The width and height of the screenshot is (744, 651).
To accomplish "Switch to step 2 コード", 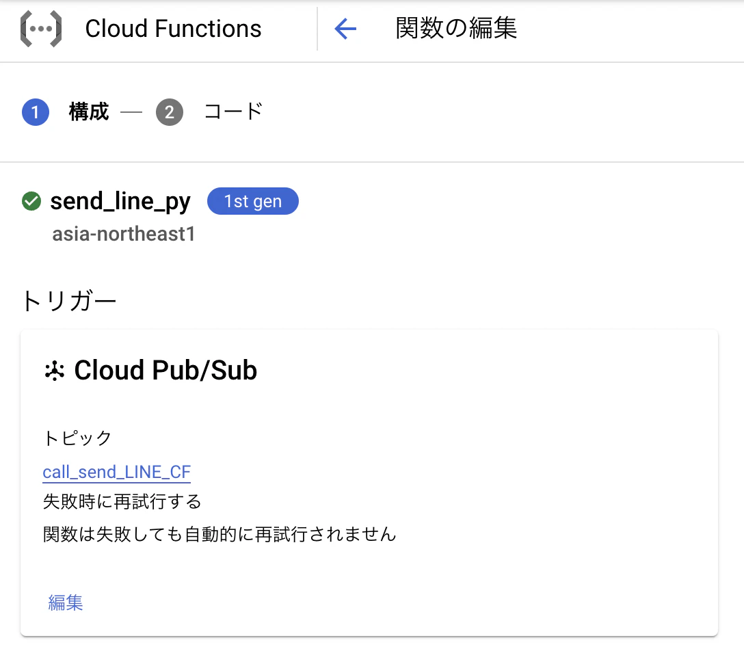I will tap(210, 112).
